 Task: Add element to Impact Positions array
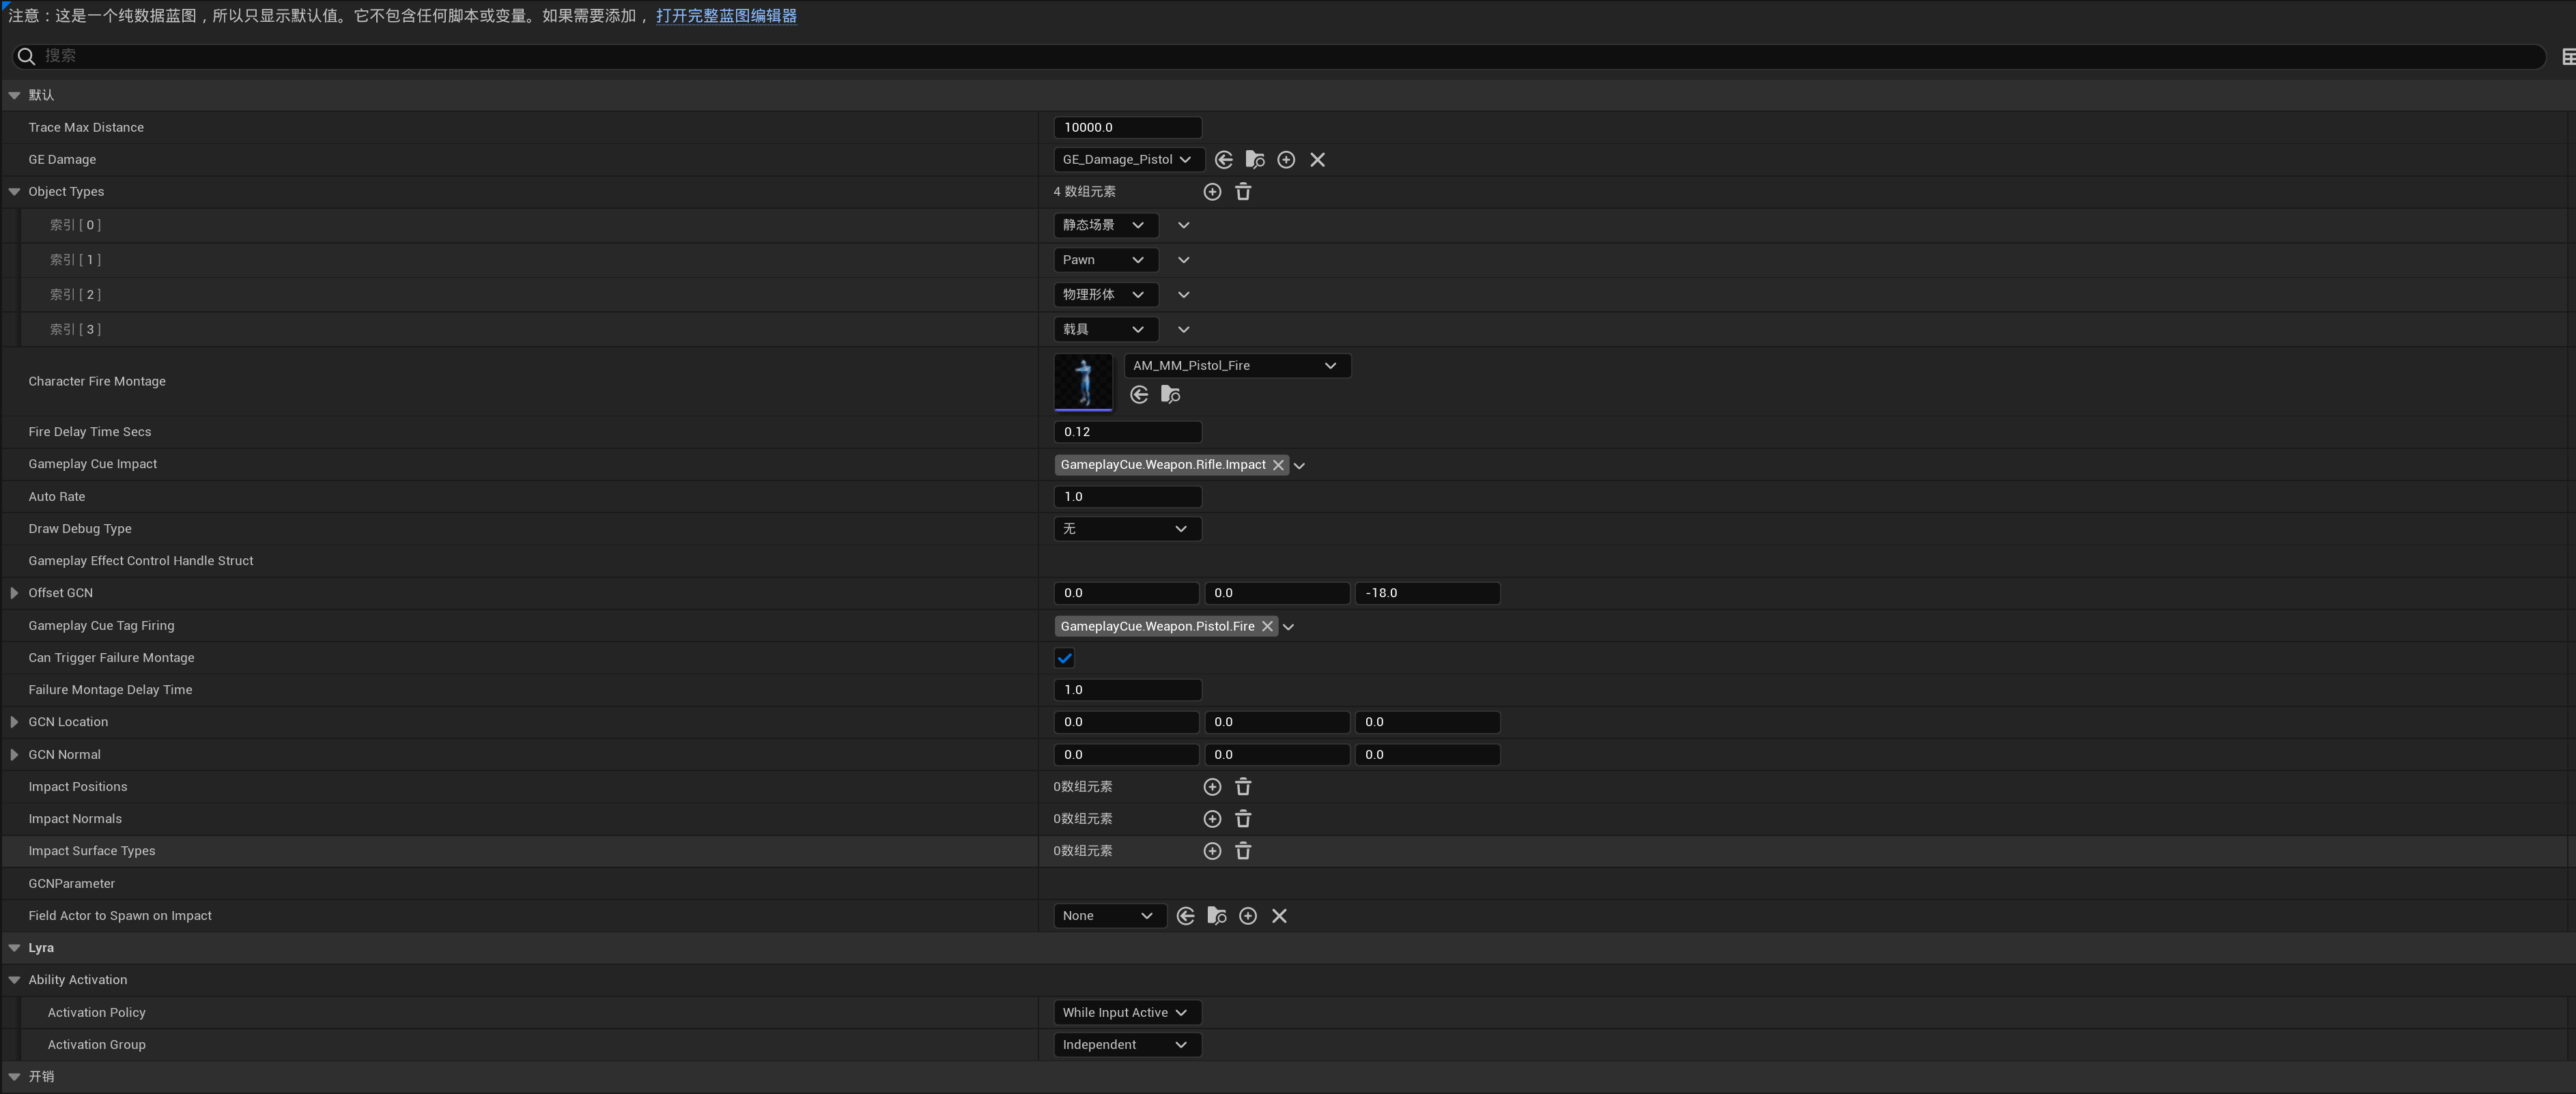(1212, 787)
